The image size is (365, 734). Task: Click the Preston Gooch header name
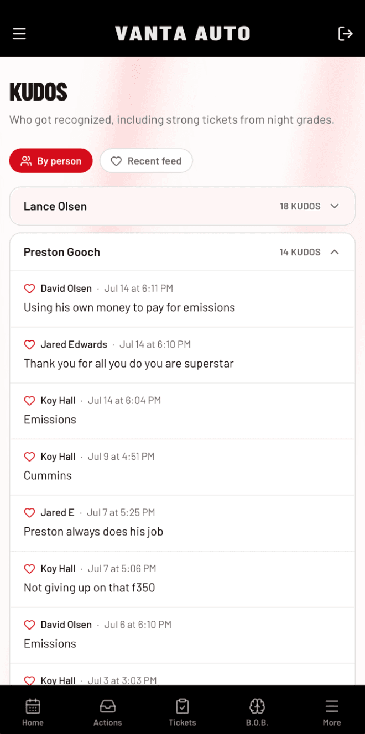click(62, 252)
